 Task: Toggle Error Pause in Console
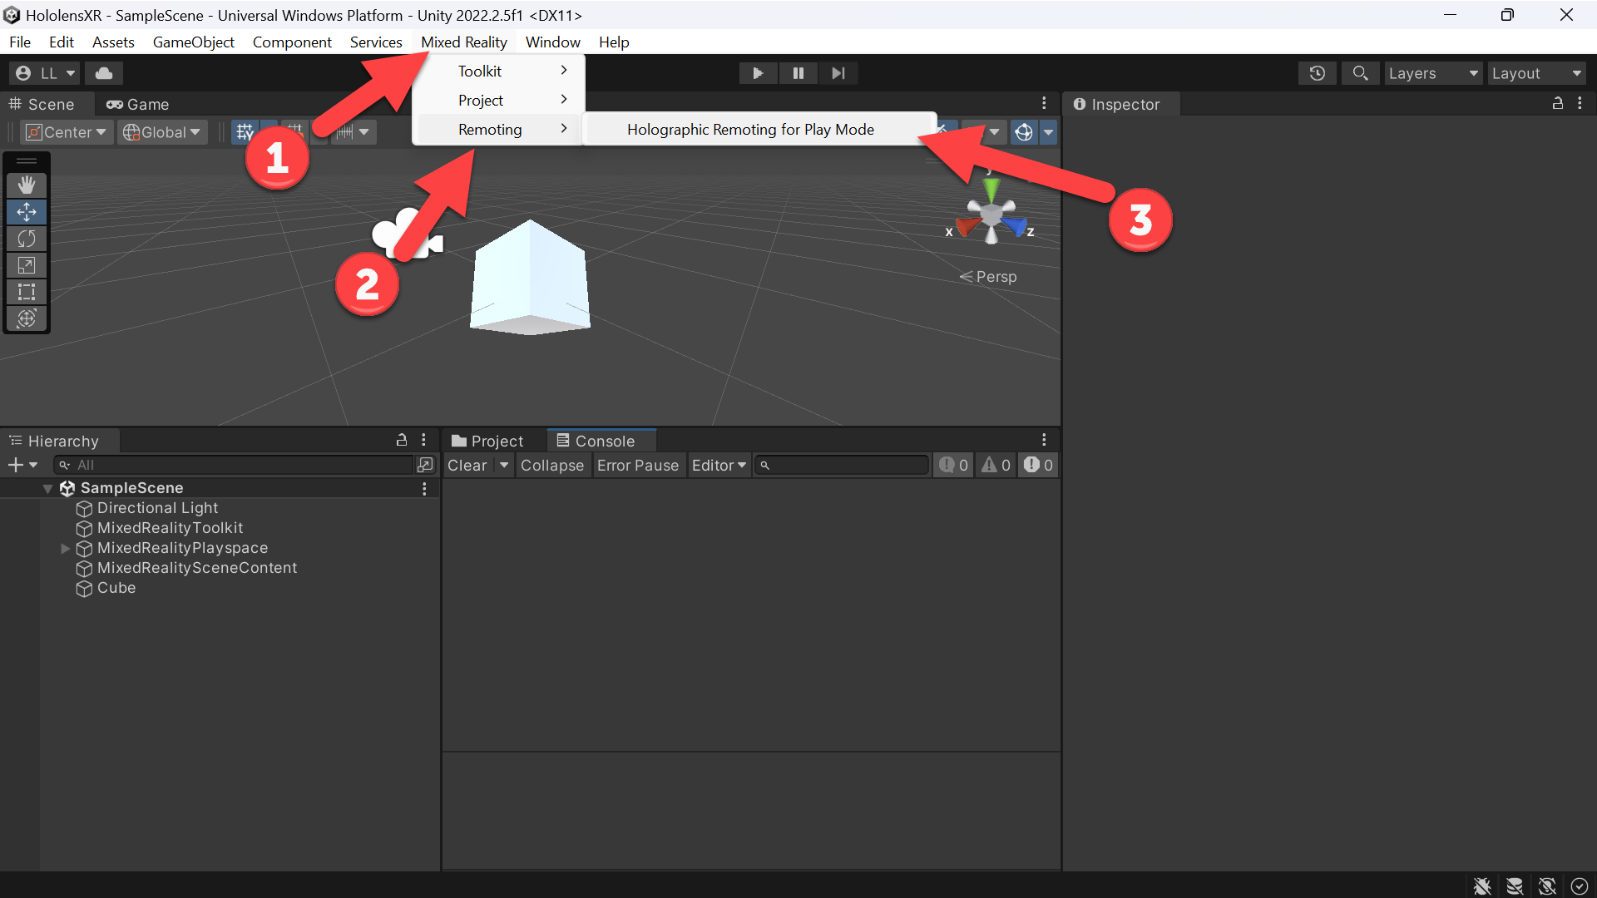(637, 465)
